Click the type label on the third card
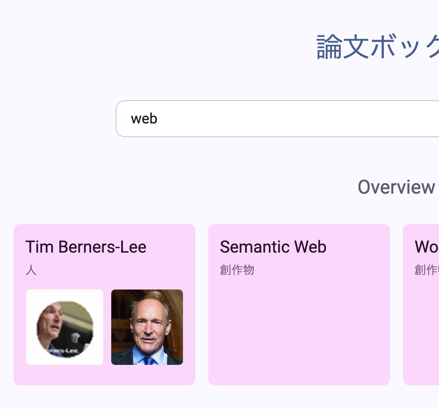439x409 pixels. click(426, 270)
